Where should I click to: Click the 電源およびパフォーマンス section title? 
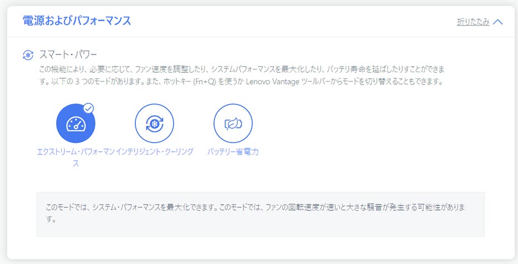77,21
